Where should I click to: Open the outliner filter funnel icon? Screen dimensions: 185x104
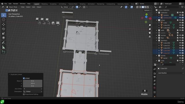coord(182,7)
